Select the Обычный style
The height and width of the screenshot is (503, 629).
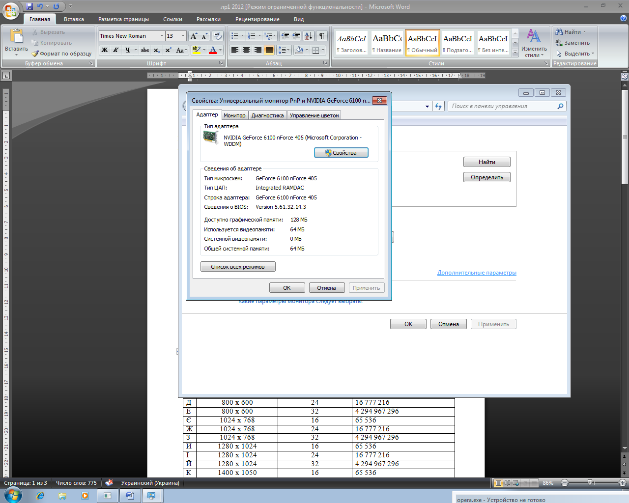pos(423,43)
